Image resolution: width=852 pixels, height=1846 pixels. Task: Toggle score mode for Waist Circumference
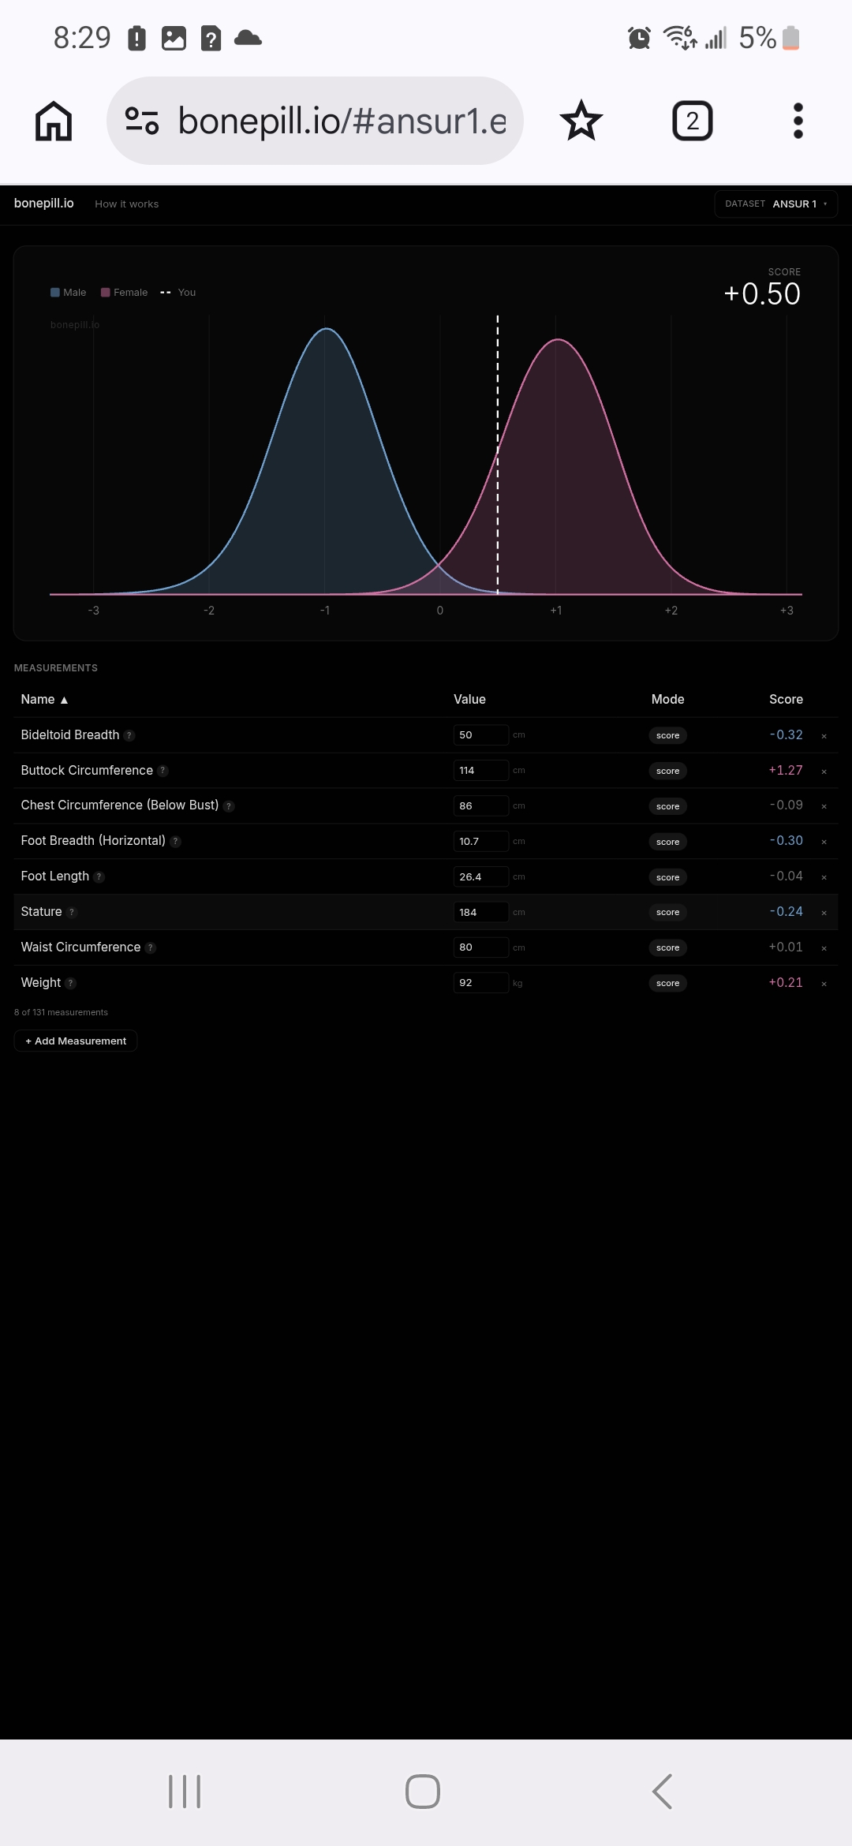[x=667, y=947]
